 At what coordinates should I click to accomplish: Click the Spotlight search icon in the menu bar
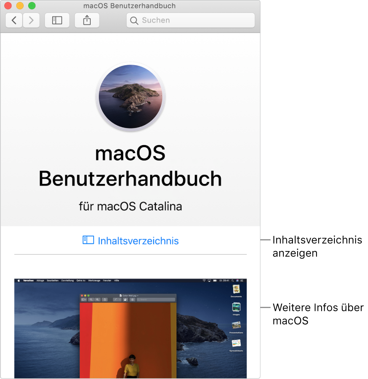[x=233, y=280]
